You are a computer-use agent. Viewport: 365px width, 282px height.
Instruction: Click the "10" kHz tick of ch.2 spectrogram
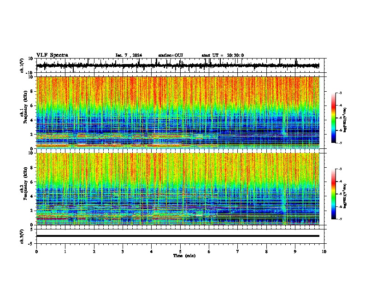pos(31,153)
